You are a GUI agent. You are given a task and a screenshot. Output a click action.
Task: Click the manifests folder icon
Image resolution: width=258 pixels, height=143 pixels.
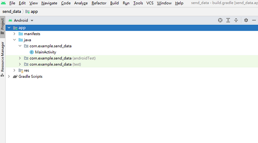(21, 34)
